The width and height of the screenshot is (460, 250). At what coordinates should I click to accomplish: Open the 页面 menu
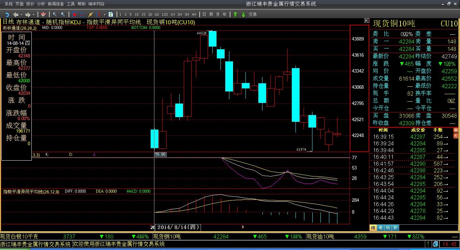click(20, 4)
